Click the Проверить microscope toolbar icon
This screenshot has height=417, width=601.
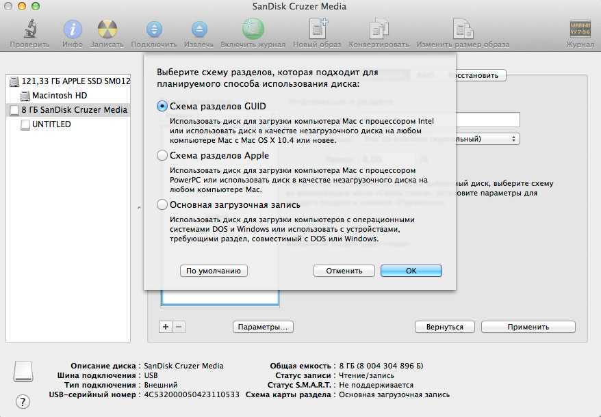click(30, 29)
